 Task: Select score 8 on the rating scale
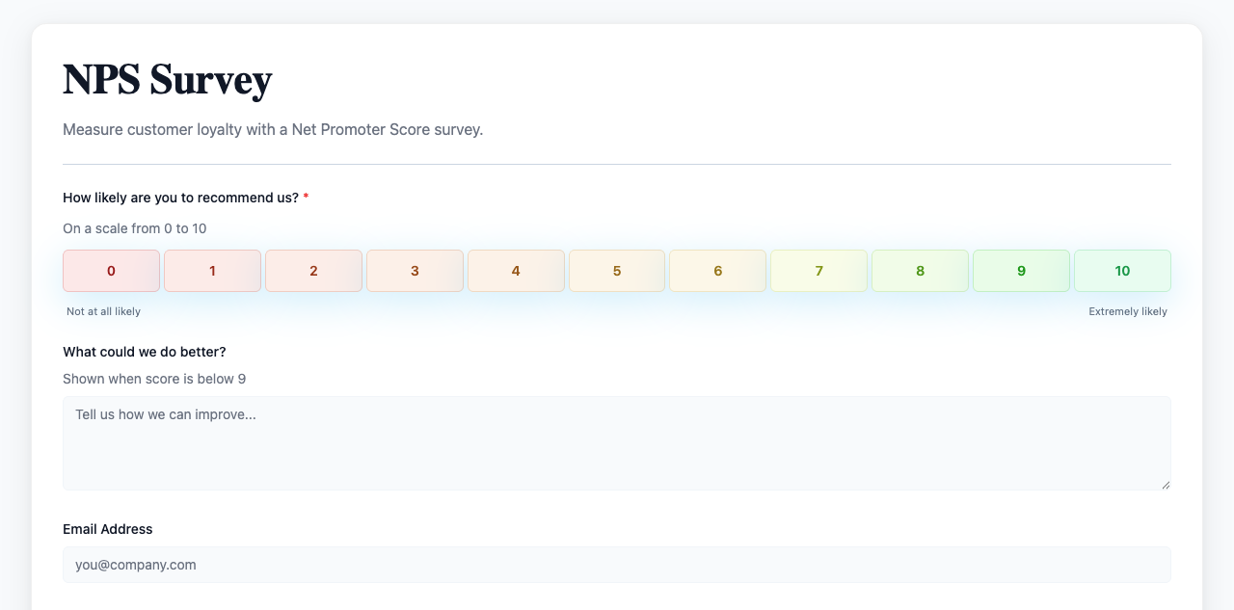click(x=920, y=271)
